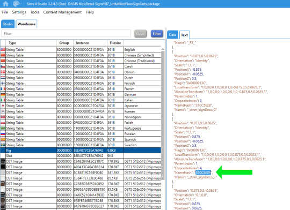
Task: Select the DST Image row D9952AD89DB8B780
Action: pyautogui.click(x=81, y=189)
